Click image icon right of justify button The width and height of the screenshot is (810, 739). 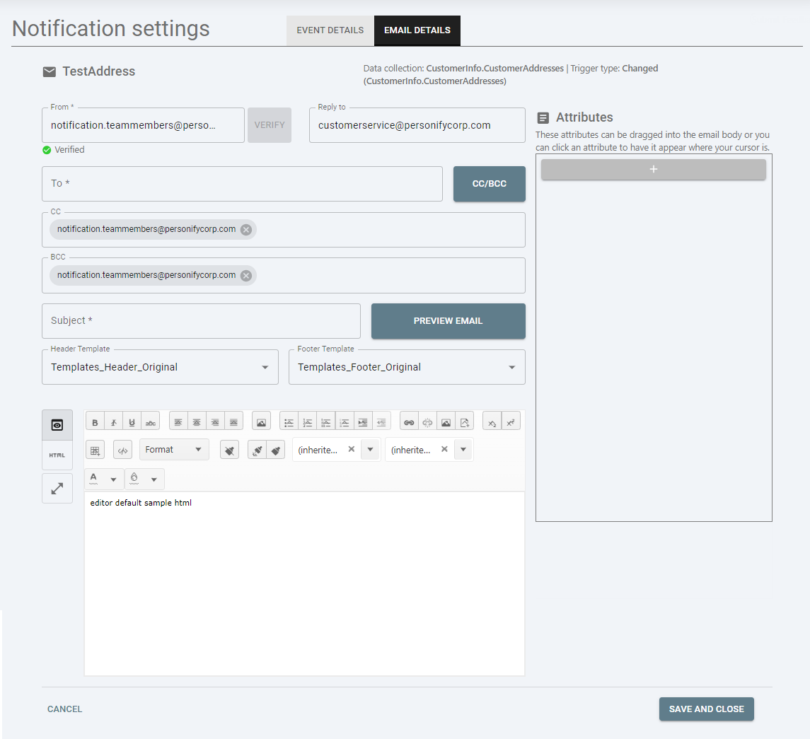click(261, 422)
